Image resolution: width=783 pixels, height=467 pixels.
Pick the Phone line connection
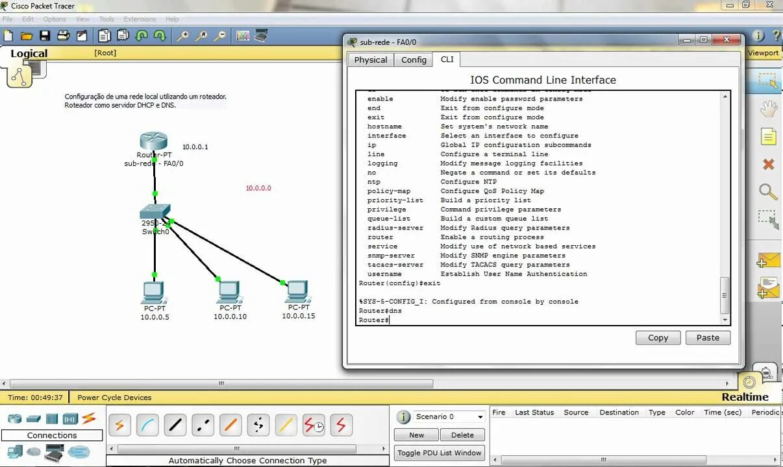point(258,425)
